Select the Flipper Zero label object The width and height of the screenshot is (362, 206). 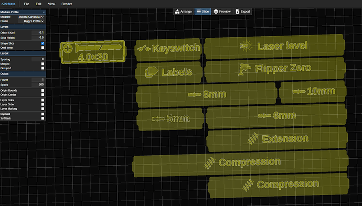275,70
